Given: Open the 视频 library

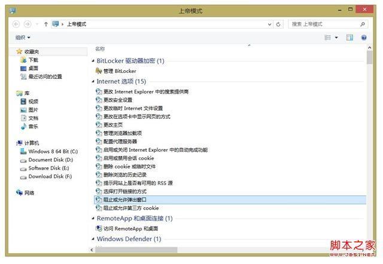Looking at the screenshot, I should (x=34, y=102).
